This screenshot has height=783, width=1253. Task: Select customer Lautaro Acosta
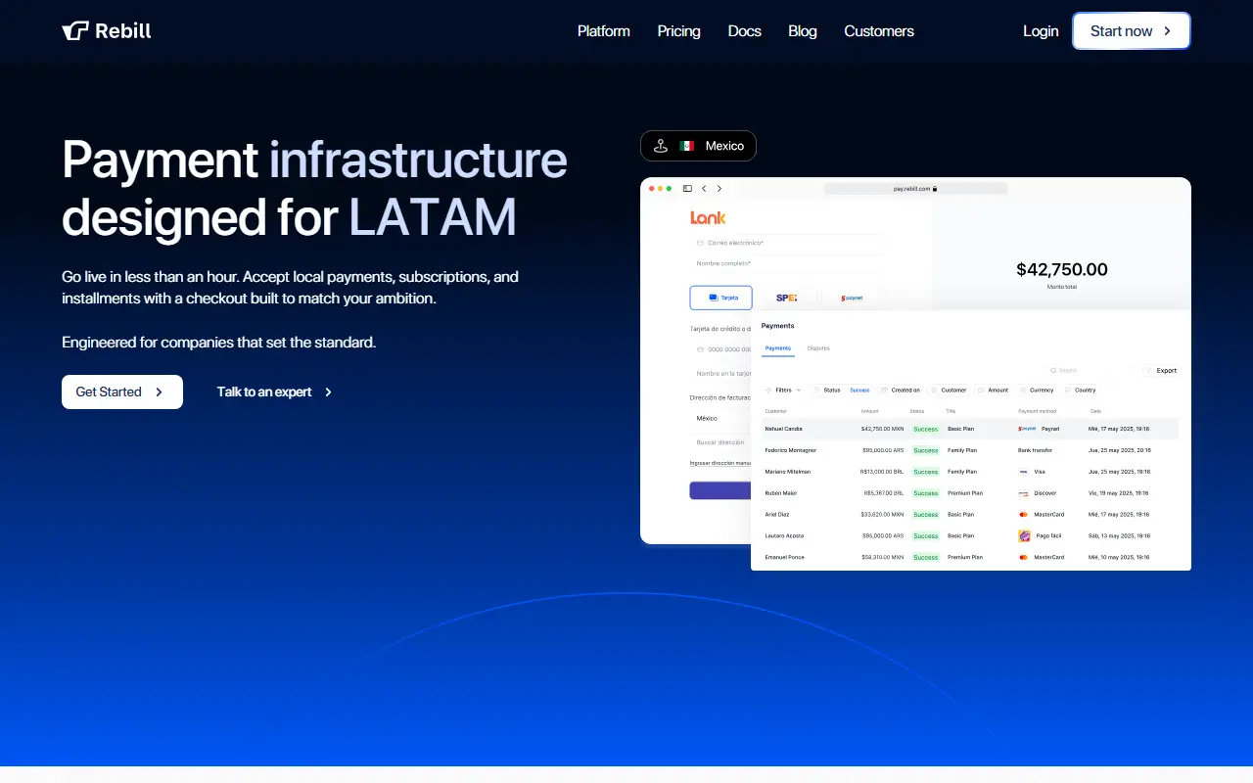coord(784,536)
